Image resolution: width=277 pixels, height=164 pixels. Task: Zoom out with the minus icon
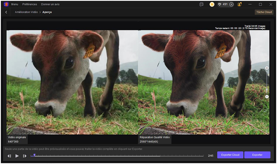(x=267, y=97)
